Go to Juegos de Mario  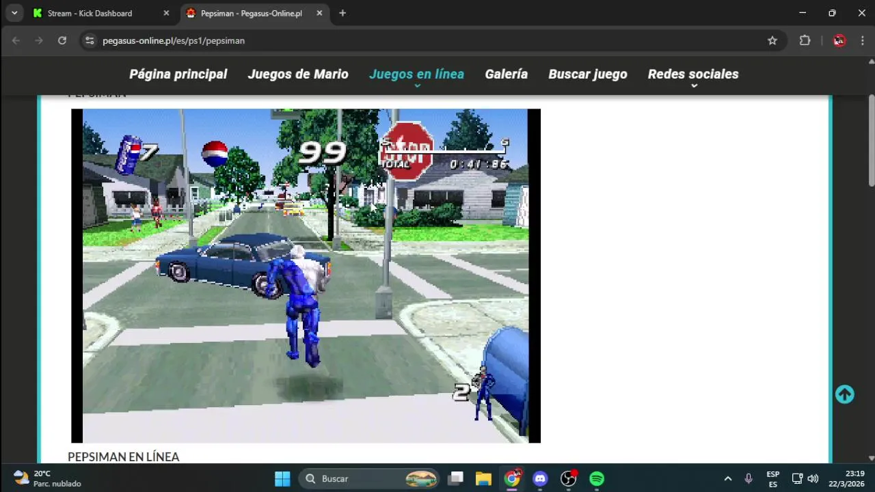point(298,74)
